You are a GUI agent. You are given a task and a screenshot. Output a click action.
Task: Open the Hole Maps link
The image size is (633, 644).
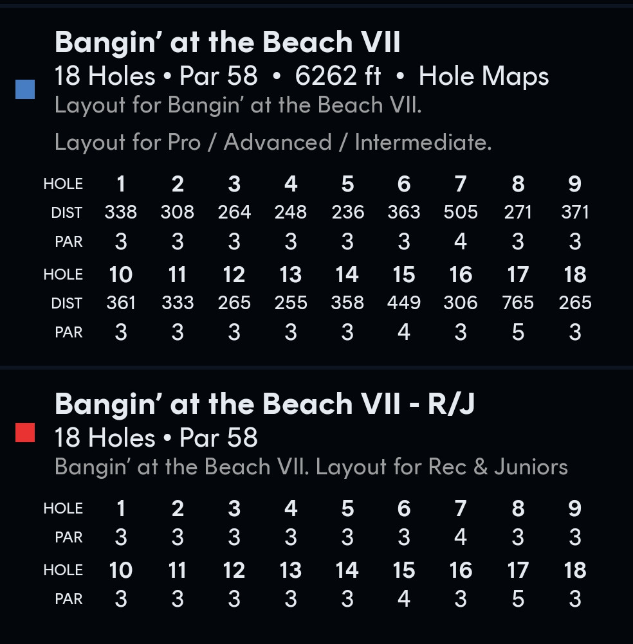tap(483, 76)
